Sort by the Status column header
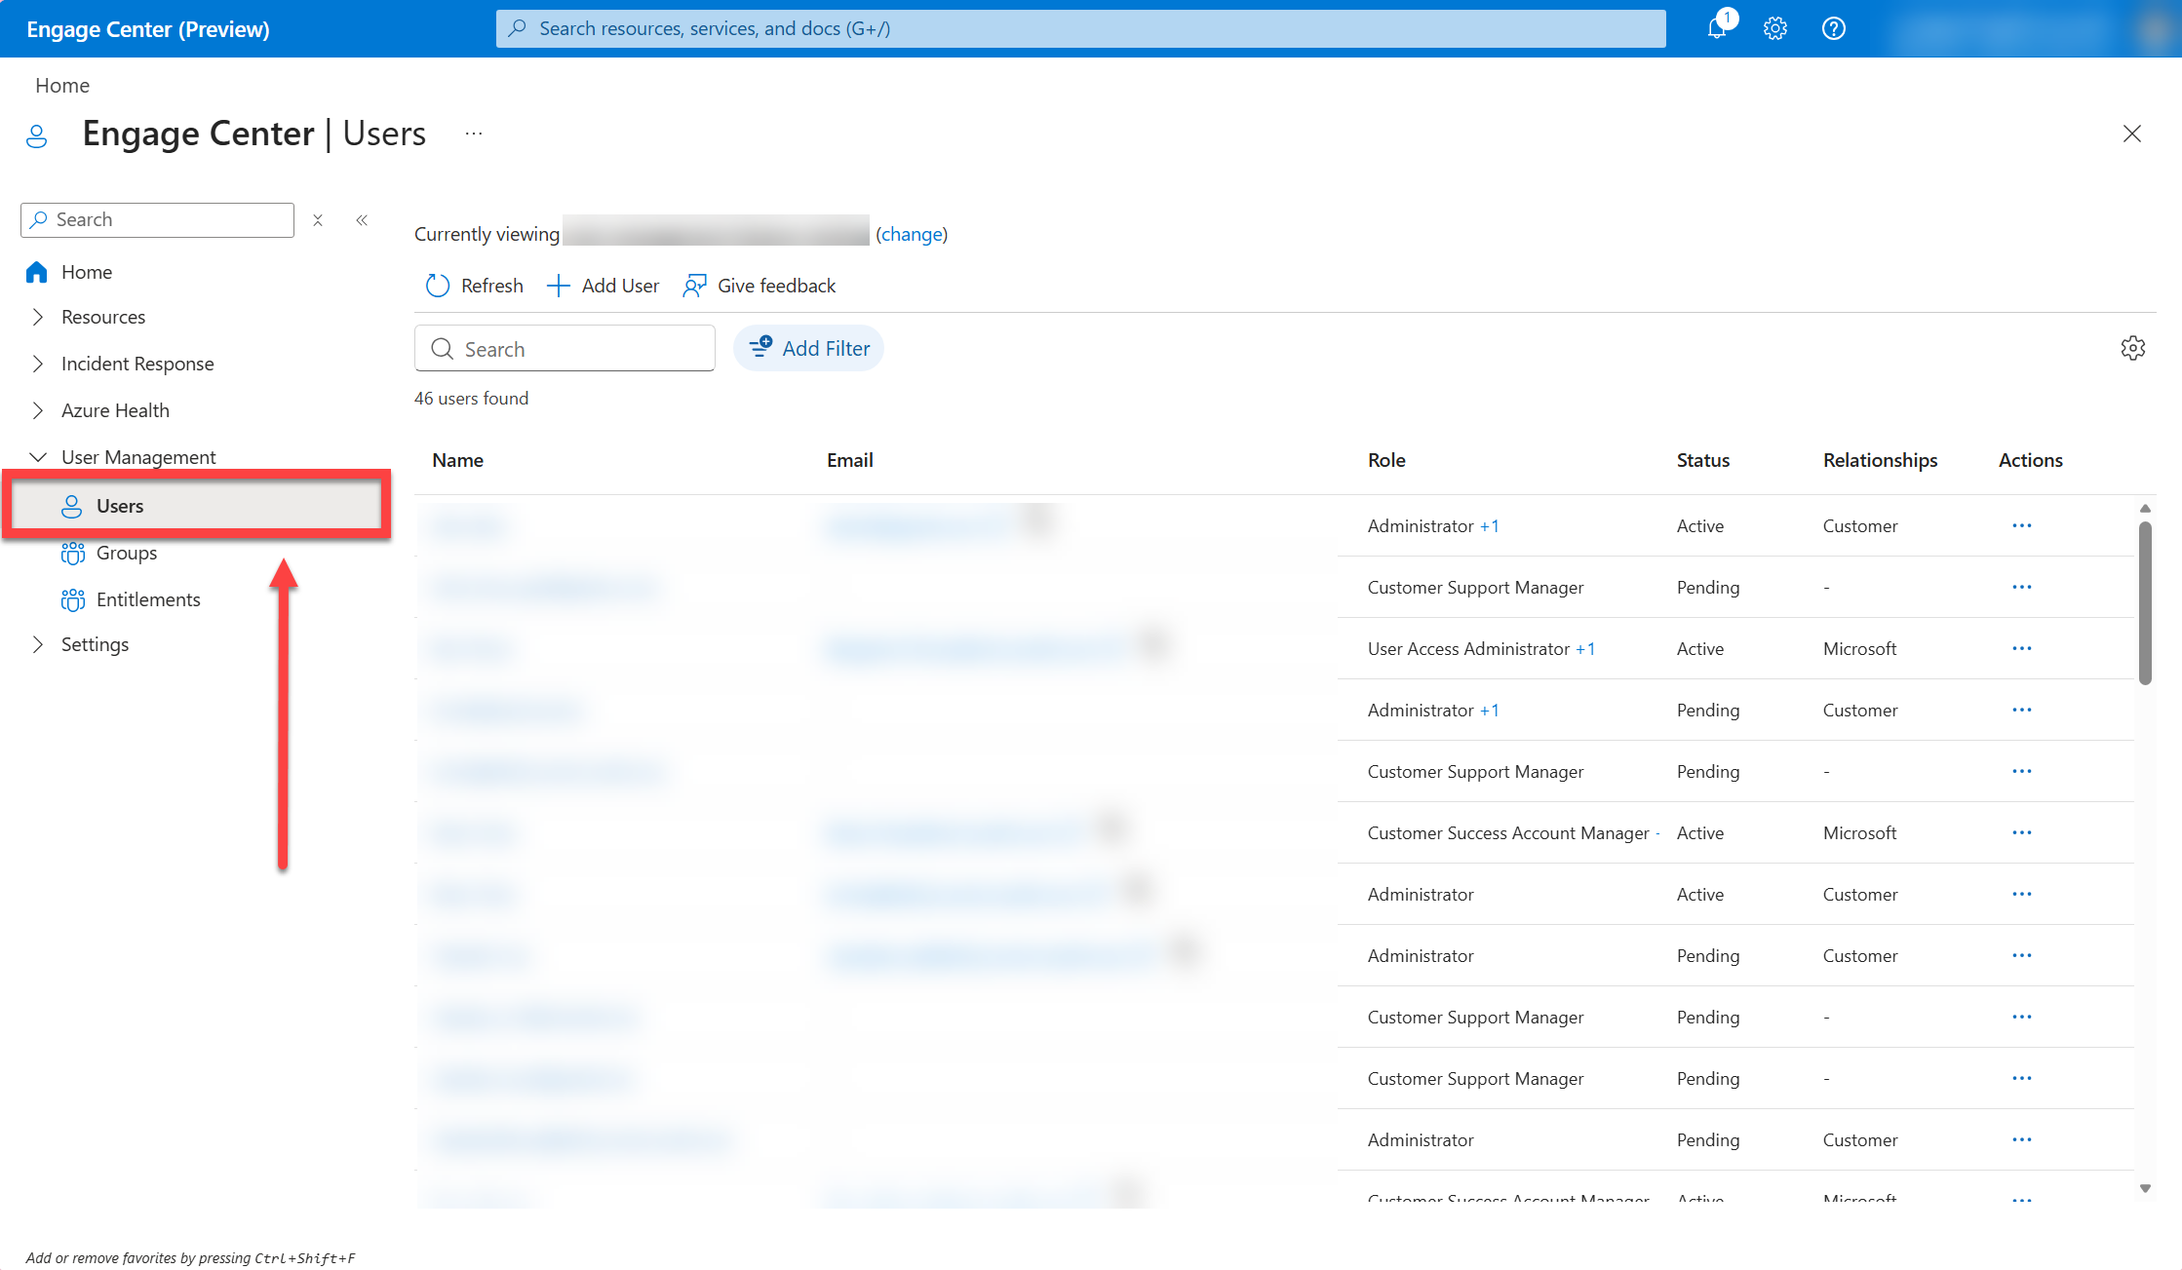2182x1270 pixels. [x=1703, y=460]
